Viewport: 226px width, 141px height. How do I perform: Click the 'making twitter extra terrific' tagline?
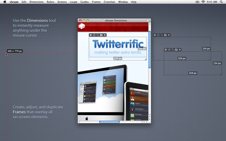pos(118,52)
